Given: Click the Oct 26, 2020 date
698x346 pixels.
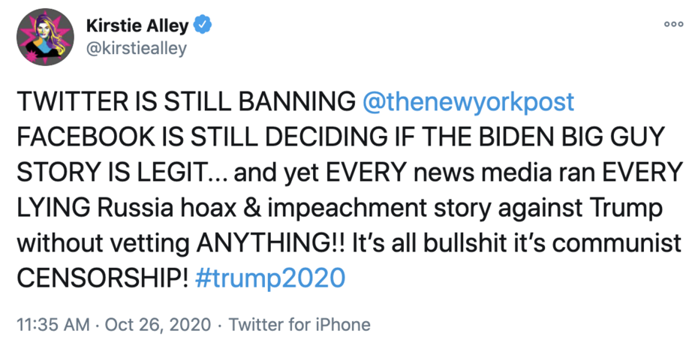Looking at the screenshot, I should (x=147, y=325).
